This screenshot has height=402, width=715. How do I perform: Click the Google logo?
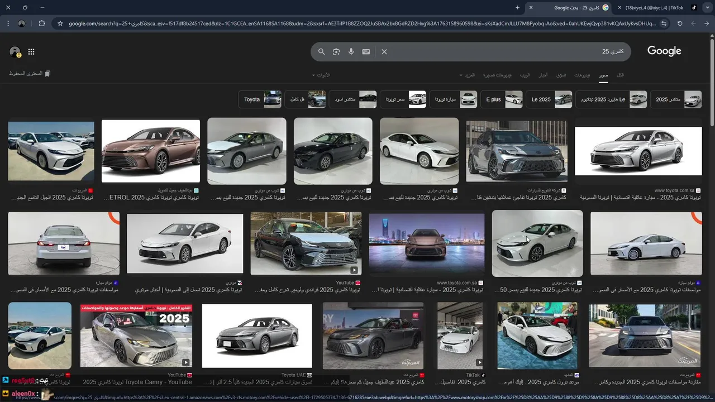664,51
